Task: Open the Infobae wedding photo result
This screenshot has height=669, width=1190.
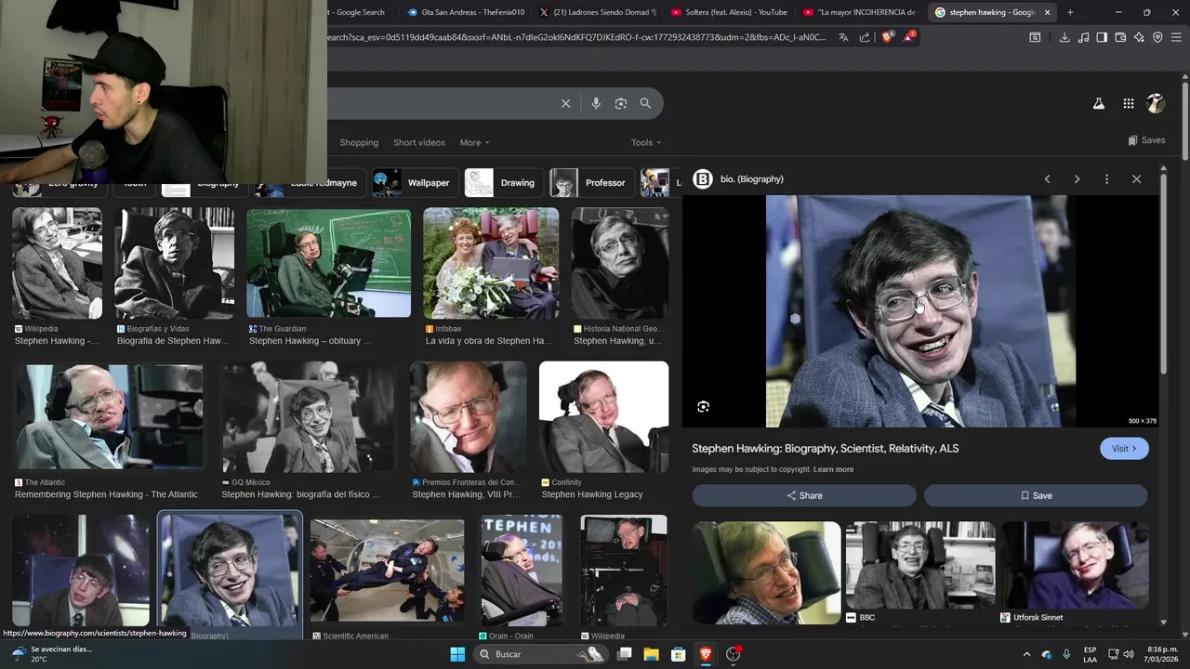Action: pos(491,264)
